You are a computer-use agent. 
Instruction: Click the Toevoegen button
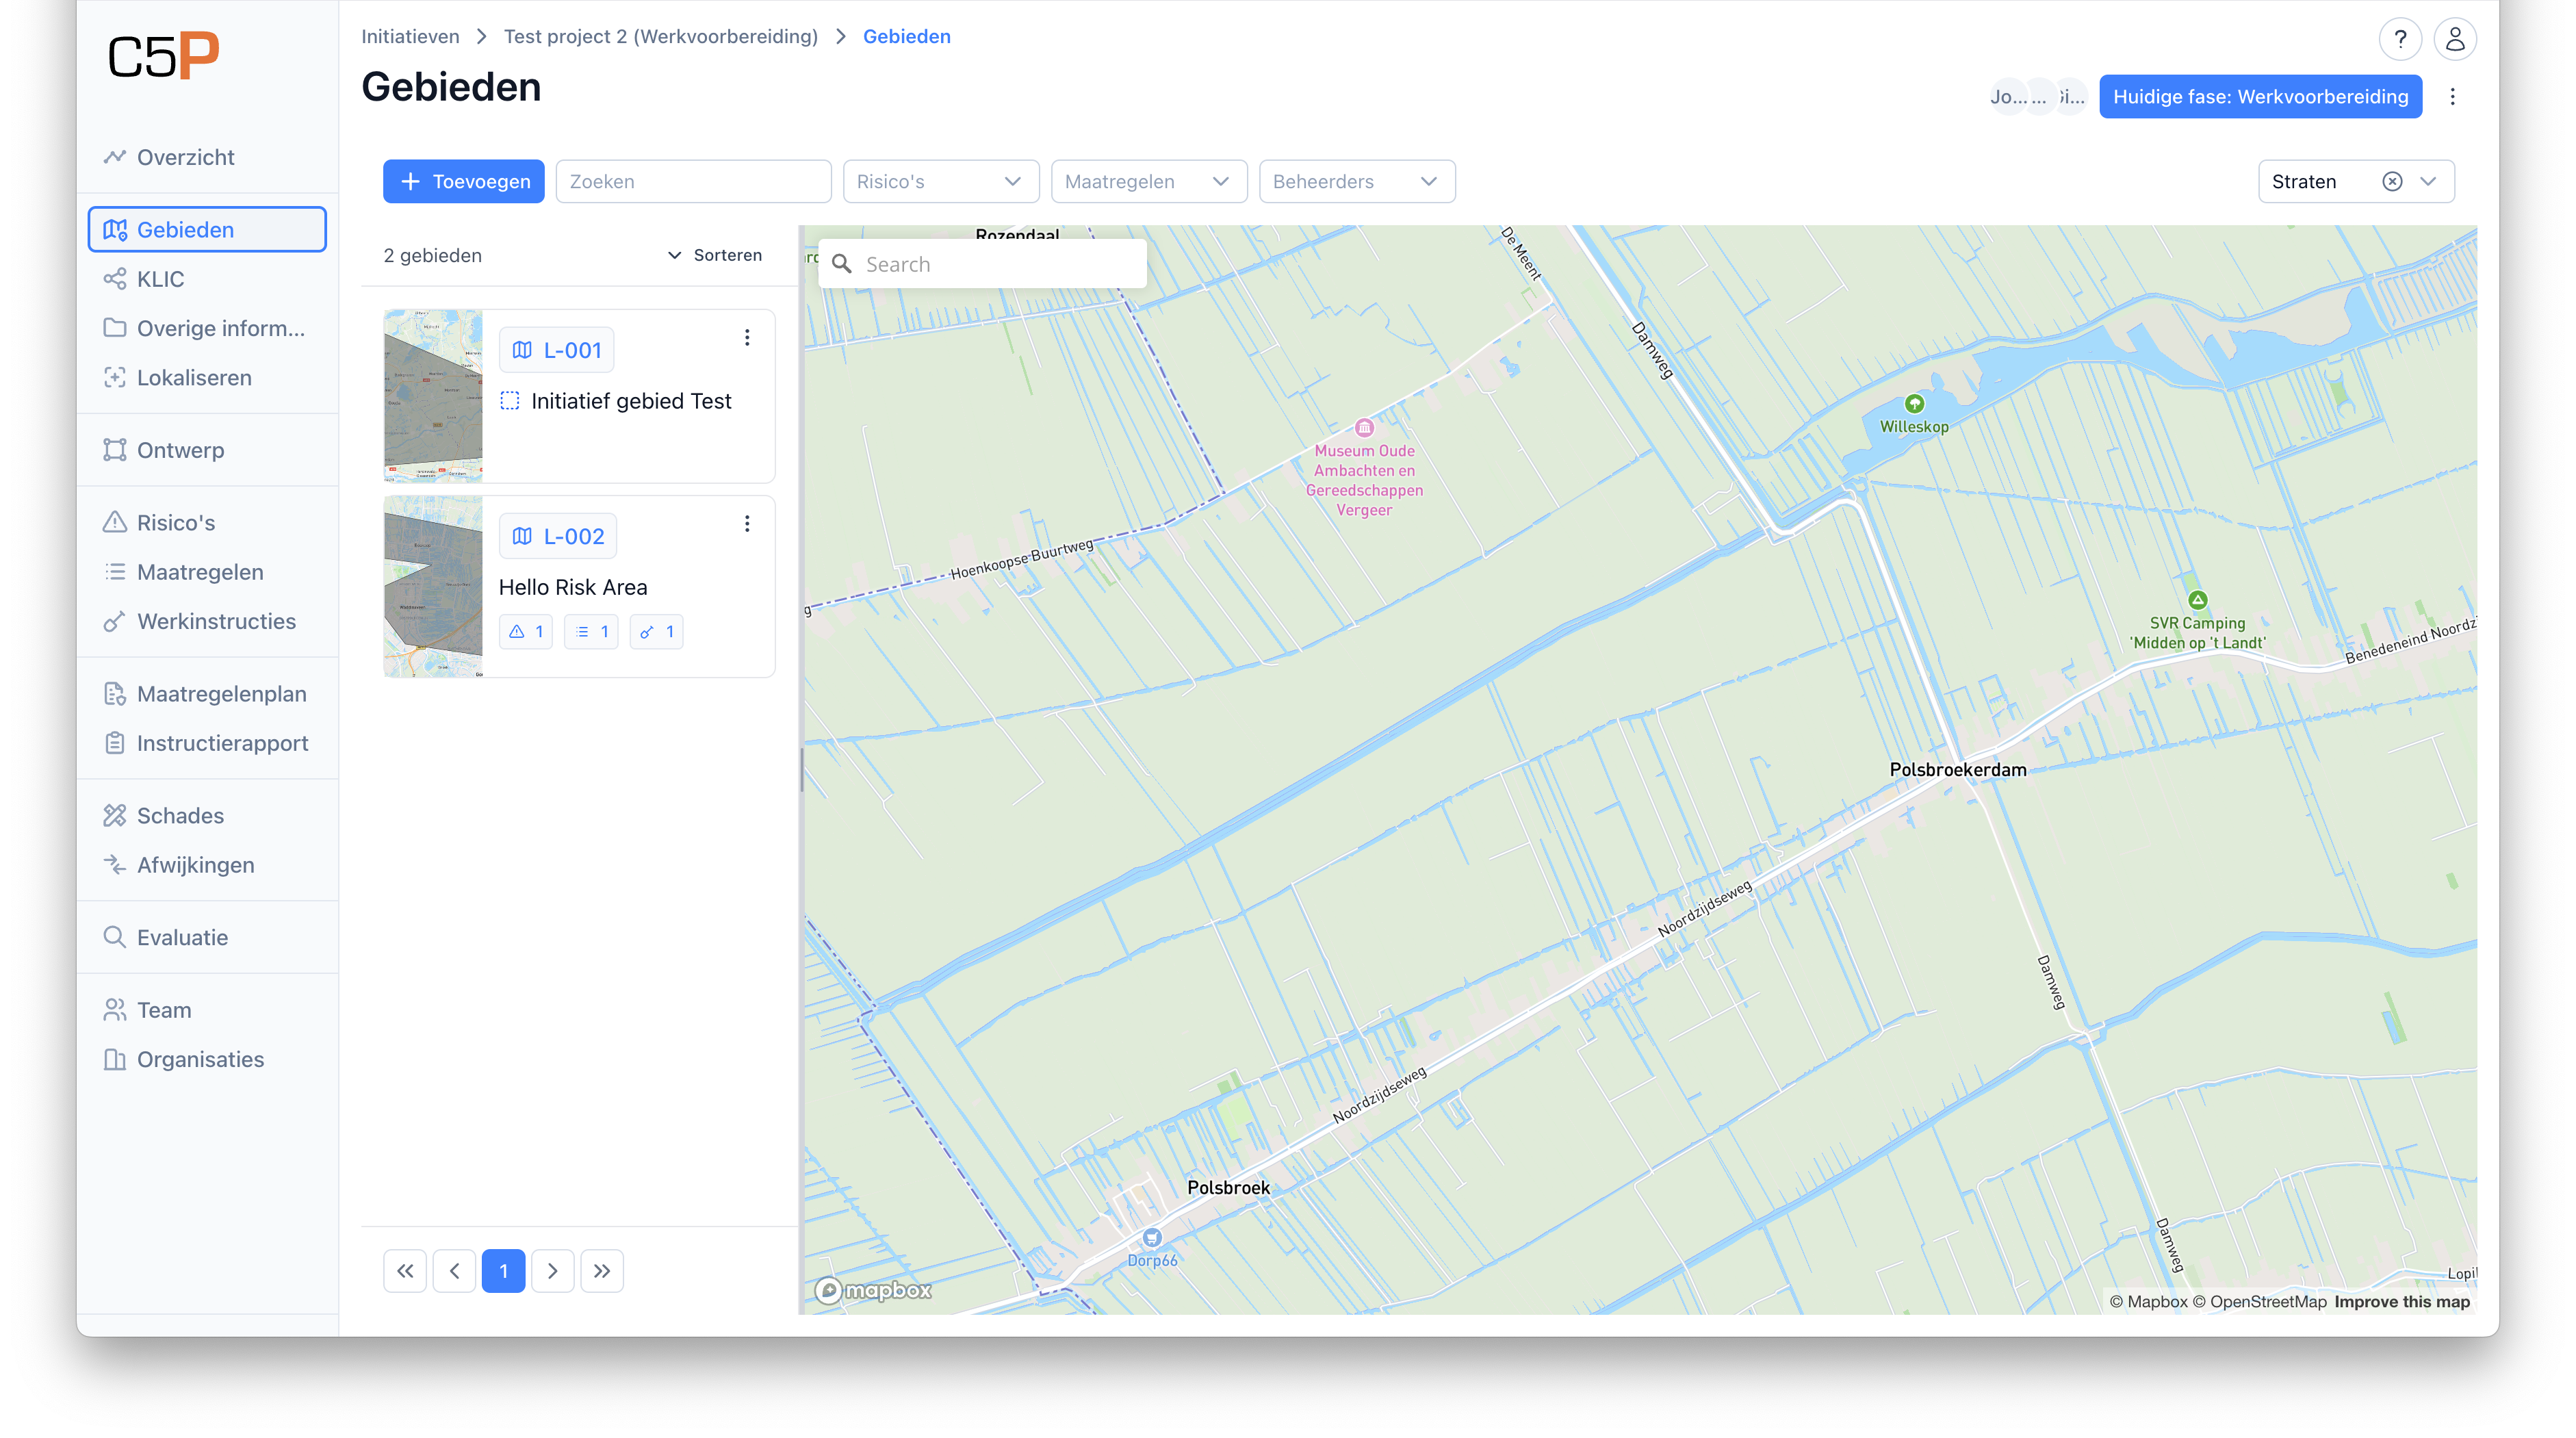(x=464, y=182)
